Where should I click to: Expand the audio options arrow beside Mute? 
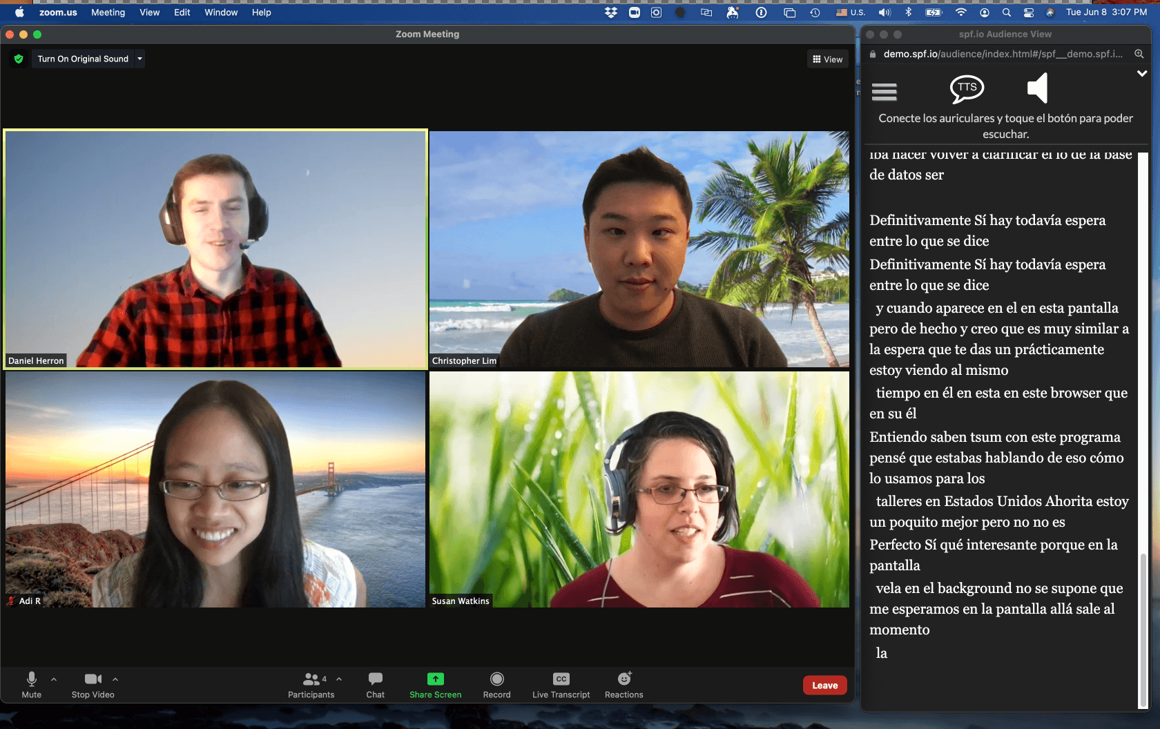[x=54, y=679]
